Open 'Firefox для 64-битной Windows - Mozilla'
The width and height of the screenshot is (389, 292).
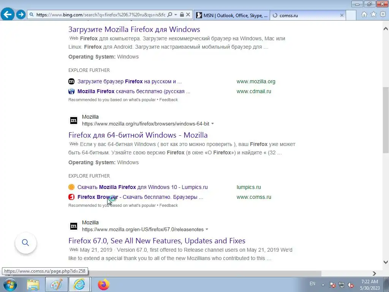coord(138,135)
